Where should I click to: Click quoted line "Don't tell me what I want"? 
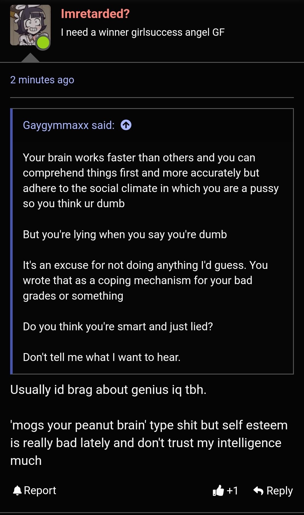(x=102, y=357)
